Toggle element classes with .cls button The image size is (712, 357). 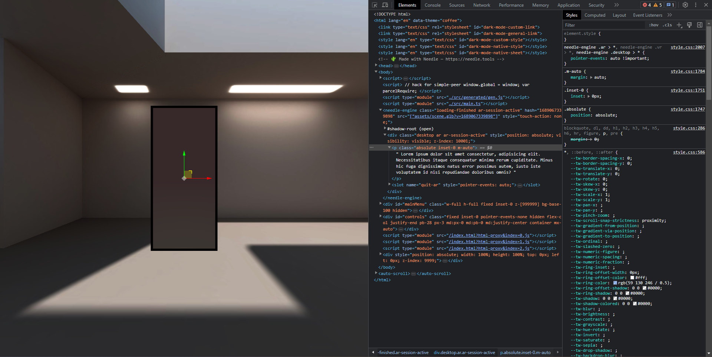[667, 25]
